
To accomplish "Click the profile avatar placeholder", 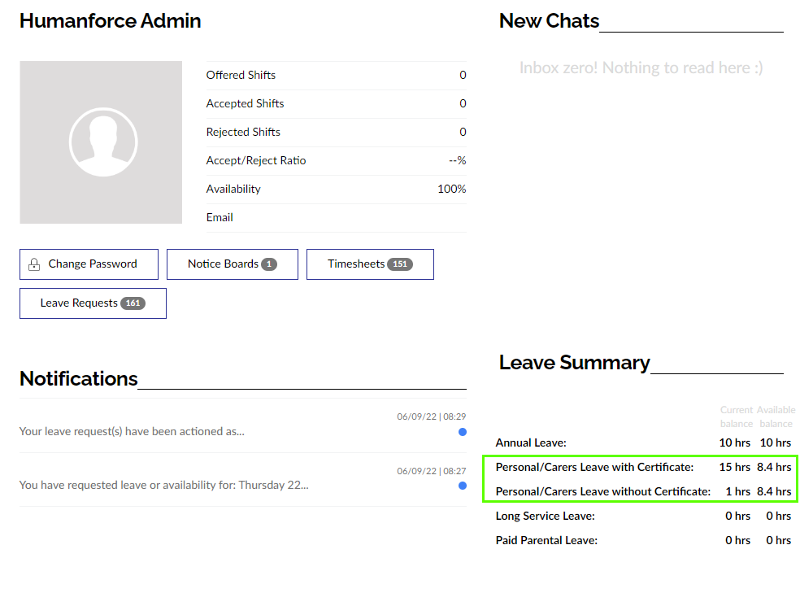I will pyautogui.click(x=101, y=142).
